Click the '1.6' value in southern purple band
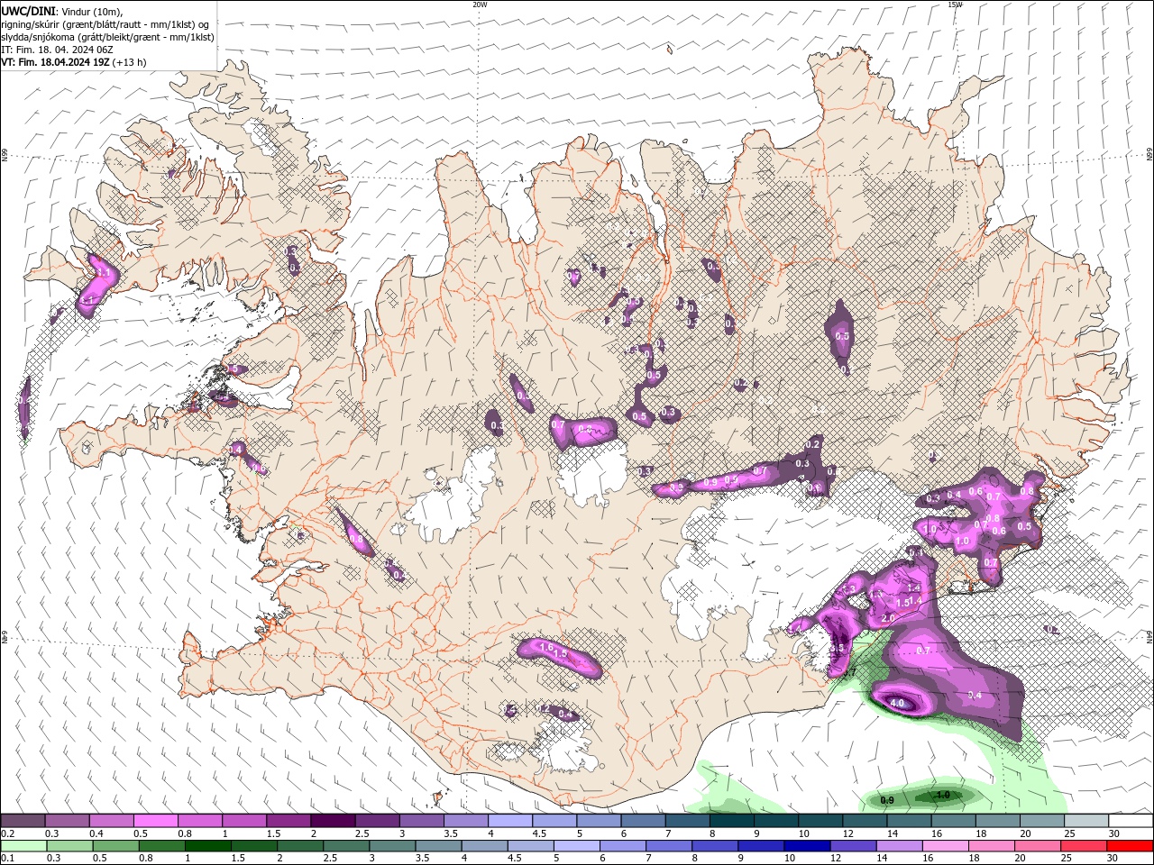1154x865 pixels. tap(545, 647)
